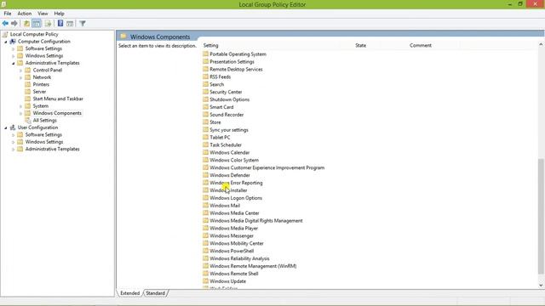Click the Back arrow in the toolbar

pos(5,23)
